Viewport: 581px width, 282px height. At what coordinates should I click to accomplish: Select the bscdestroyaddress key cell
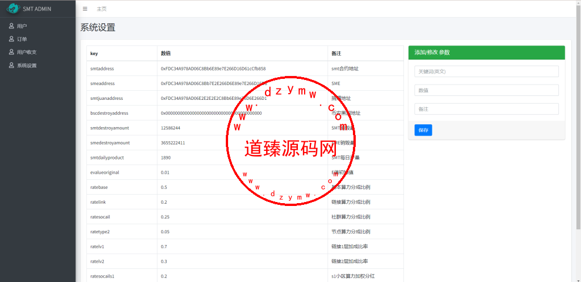[x=122, y=113]
